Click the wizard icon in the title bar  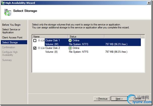(3, 3)
